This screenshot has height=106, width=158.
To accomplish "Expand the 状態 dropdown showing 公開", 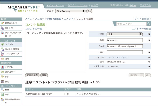I will [125, 34].
